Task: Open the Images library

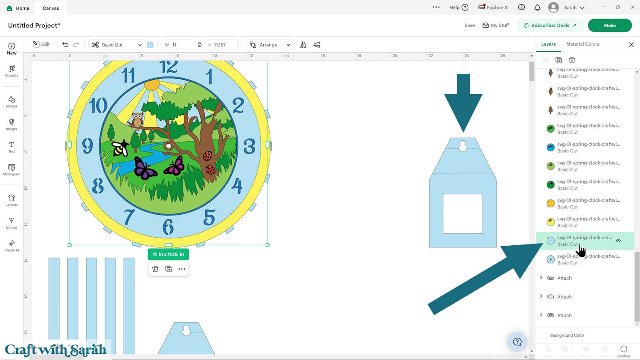Action: pyautogui.click(x=12, y=124)
